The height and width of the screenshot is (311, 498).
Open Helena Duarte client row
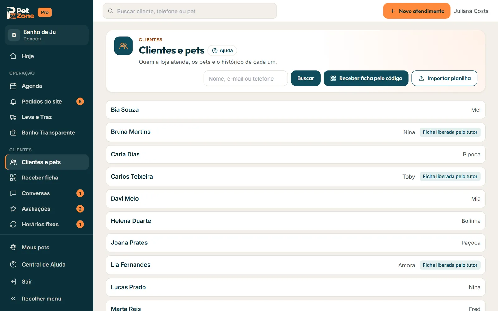point(296,221)
